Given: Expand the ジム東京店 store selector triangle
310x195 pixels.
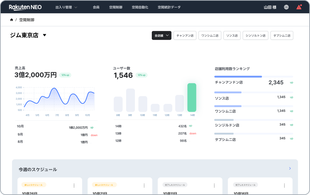Looking at the screenshot, I should pos(45,35).
